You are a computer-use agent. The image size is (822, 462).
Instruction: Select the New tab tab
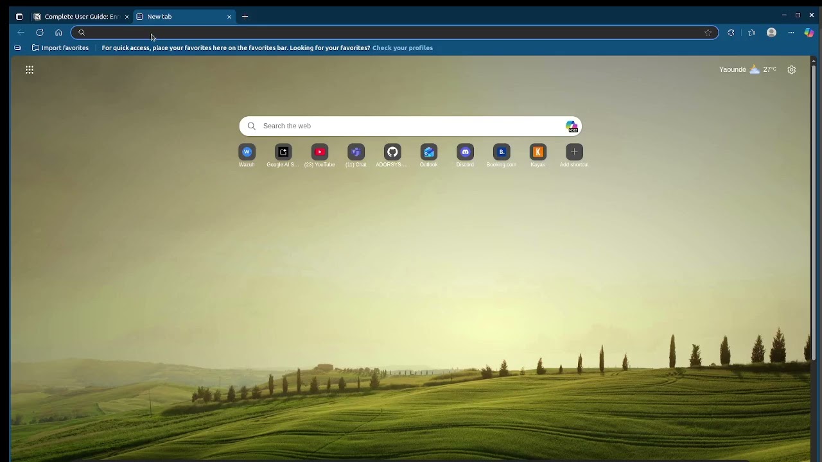pos(184,17)
